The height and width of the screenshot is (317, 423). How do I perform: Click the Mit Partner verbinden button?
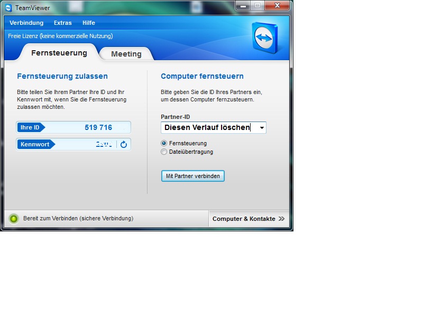point(193,176)
